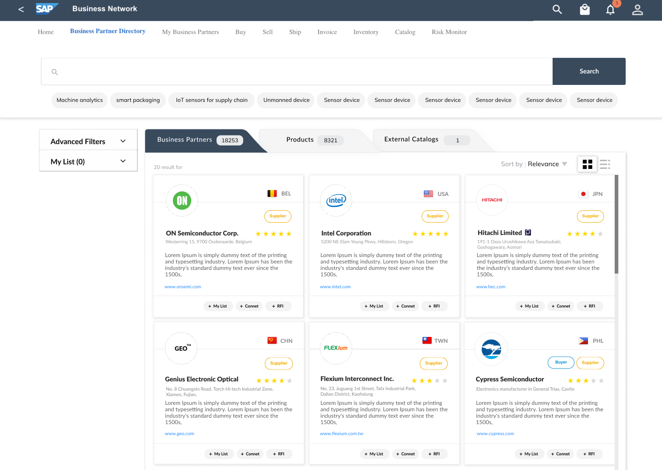
Task: Click Belgium flag on ON Semiconductor card
Action: [272, 194]
